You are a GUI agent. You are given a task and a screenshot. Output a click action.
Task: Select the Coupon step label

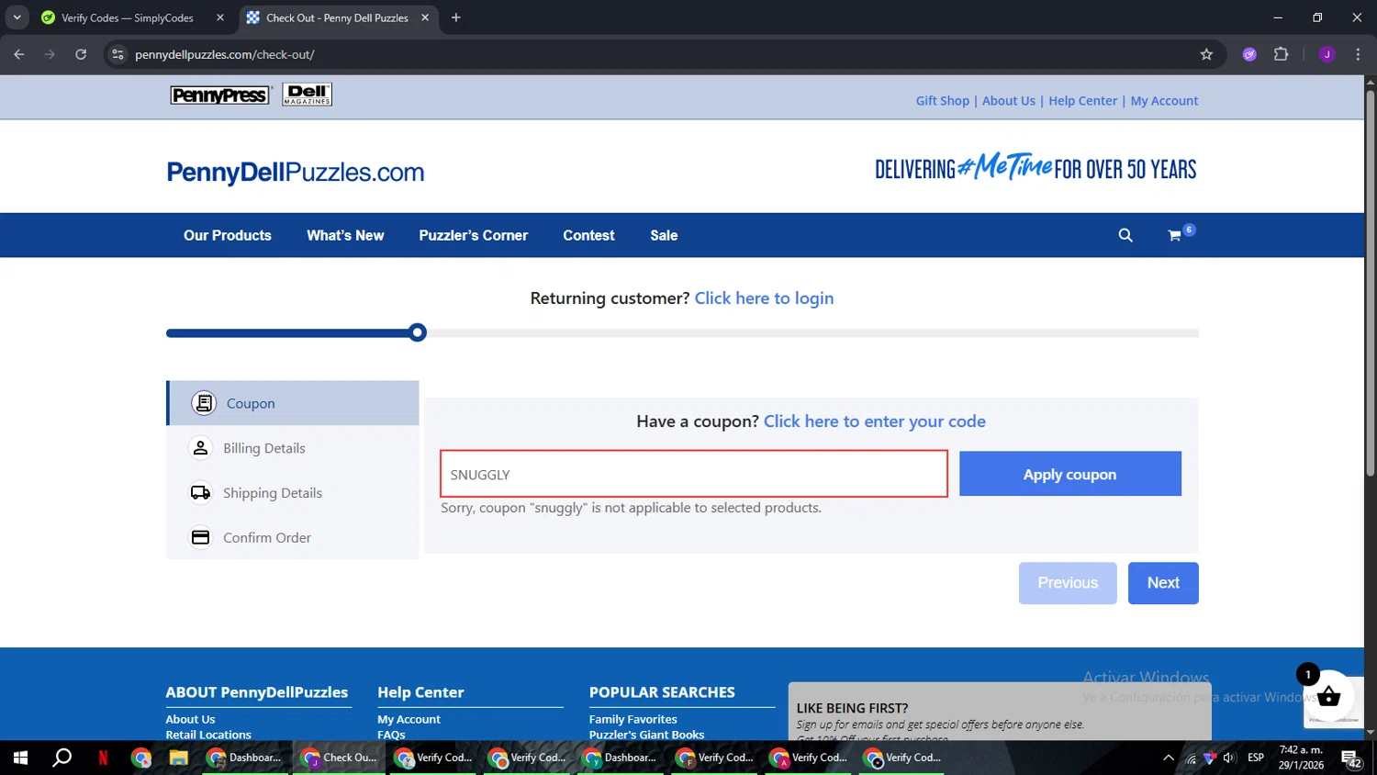tap(251, 403)
